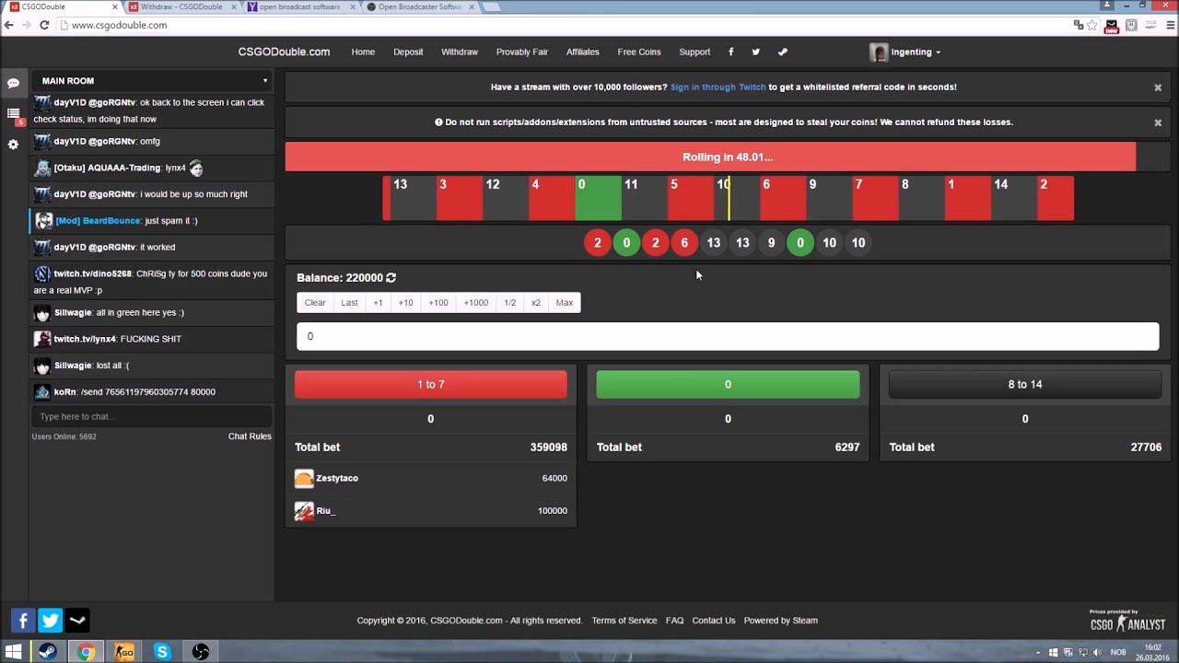Viewport: 1179px width, 663px height.
Task: Open the Steam button in footer
Action: [x=77, y=621]
